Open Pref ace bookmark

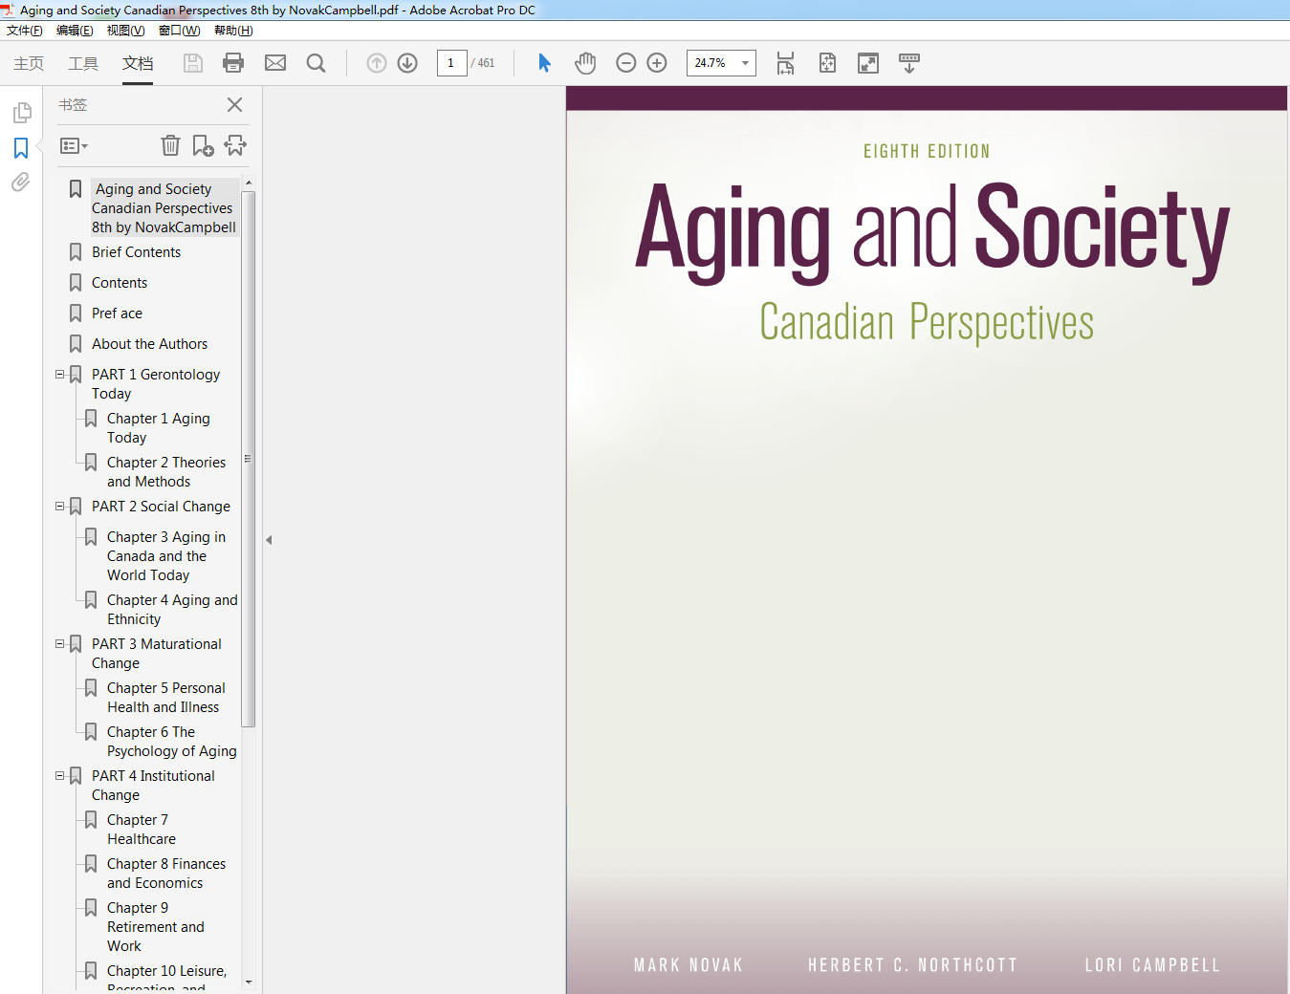pos(117,313)
